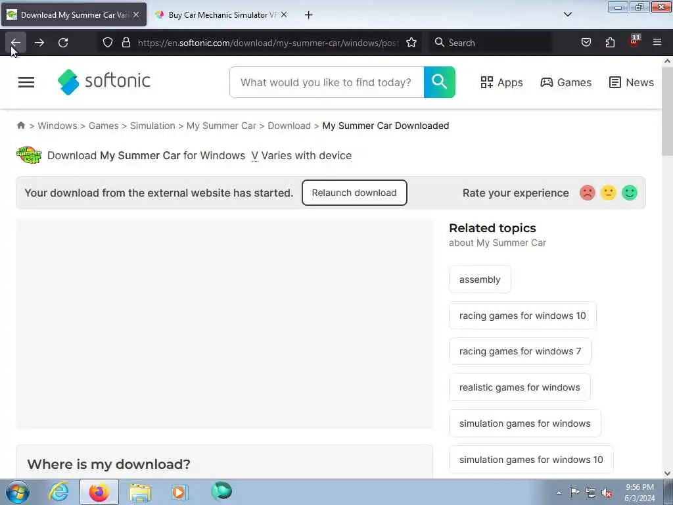673x505 pixels.
Task: Select racing games for windows 7 tag
Action: [520, 351]
